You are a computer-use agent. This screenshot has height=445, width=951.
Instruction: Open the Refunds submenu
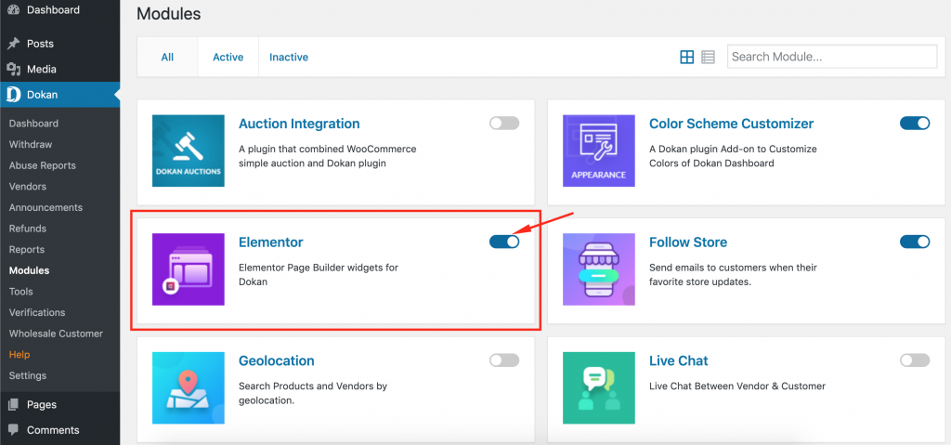(28, 229)
